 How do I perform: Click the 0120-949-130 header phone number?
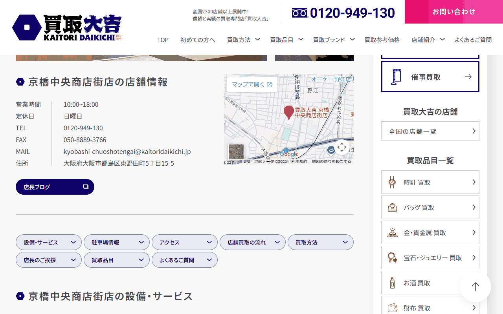[x=352, y=13]
